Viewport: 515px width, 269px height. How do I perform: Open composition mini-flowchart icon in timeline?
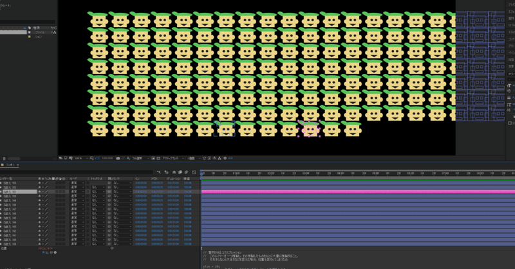159,172
